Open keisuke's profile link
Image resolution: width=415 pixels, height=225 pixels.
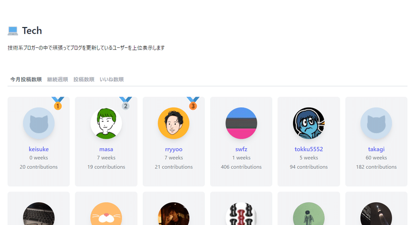[x=38, y=149]
